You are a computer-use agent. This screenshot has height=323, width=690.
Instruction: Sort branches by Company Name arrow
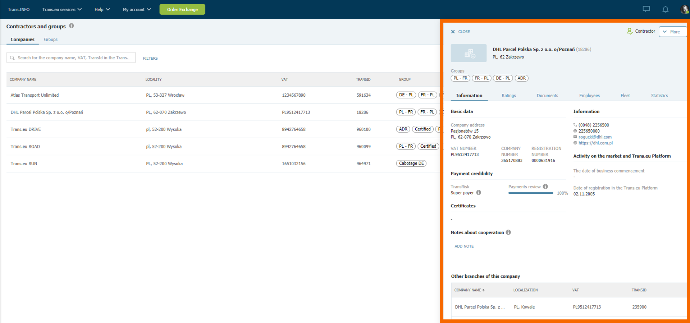click(x=483, y=290)
